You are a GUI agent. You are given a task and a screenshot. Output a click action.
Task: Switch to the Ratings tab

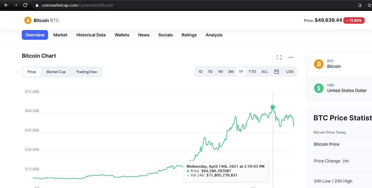[x=189, y=35]
